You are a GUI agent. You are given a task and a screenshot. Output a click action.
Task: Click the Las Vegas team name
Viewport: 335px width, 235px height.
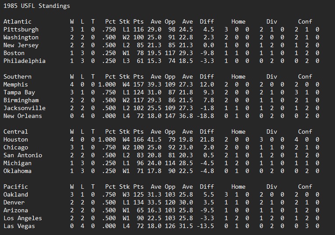(x=19, y=226)
